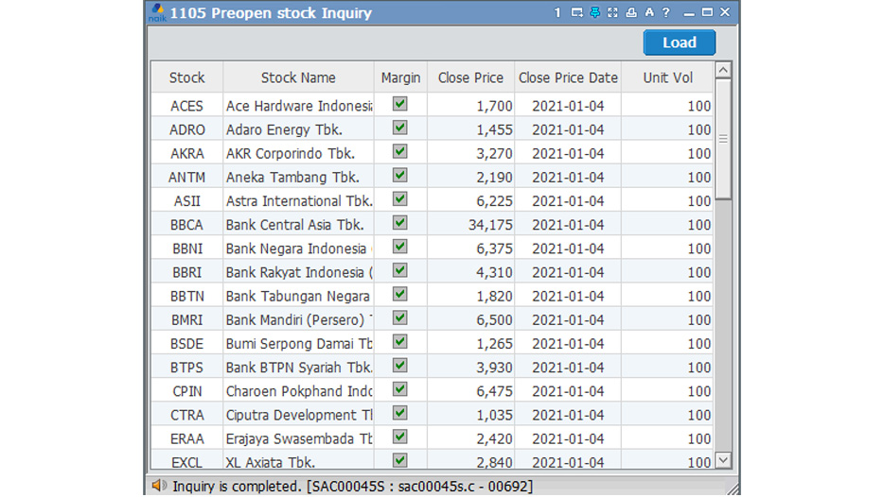Click the print icon in title bar
The height and width of the screenshot is (497, 884).
coord(630,13)
